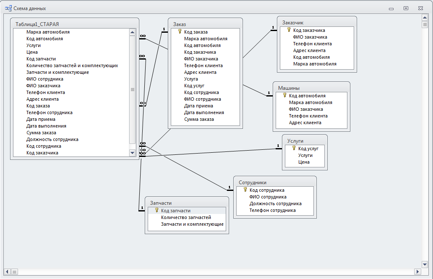Select Количество запчастей и комплектующих field
Screen dimensions: 433x279
72,66
